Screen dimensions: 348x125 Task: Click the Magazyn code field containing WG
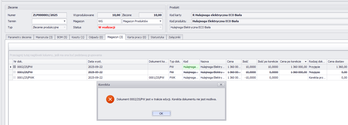(x=109, y=21)
